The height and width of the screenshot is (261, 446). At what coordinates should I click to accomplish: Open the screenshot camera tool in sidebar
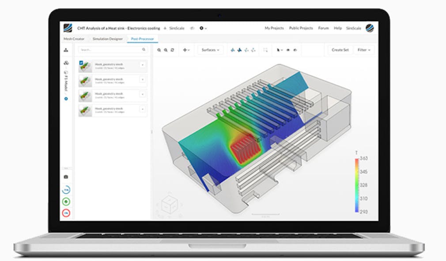(x=66, y=177)
